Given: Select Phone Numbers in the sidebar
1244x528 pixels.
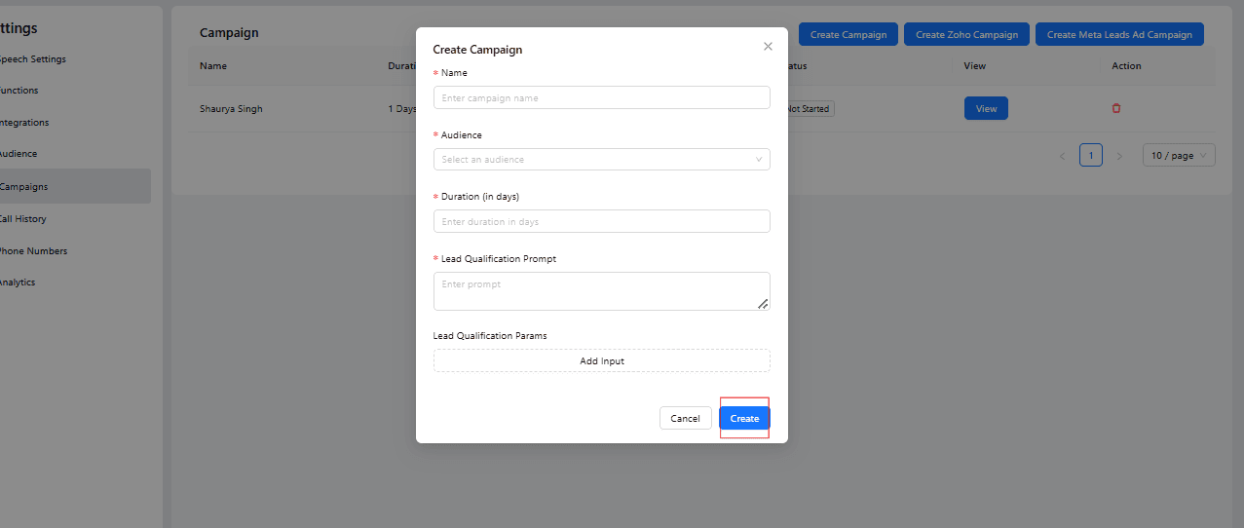Looking at the screenshot, I should (33, 251).
